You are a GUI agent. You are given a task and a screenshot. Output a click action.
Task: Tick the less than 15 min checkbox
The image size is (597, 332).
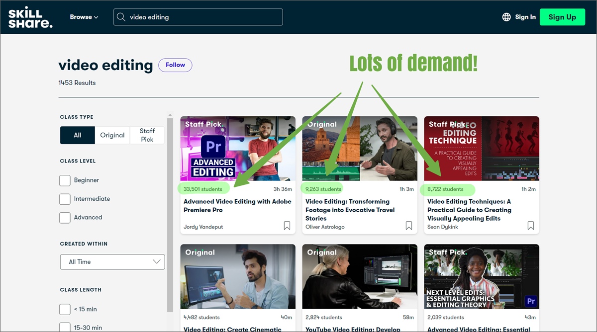point(65,309)
